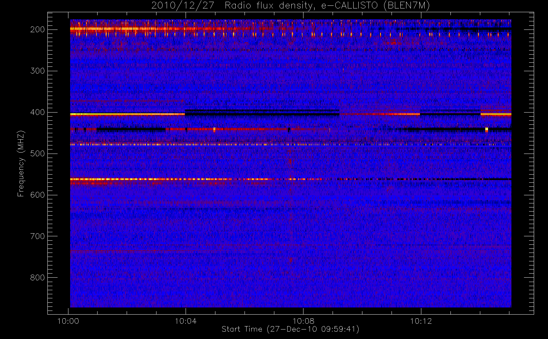Image resolution: width=548 pixels, height=339 pixels.
Task: Click the 10:00 time tick label
Action: tap(68, 321)
